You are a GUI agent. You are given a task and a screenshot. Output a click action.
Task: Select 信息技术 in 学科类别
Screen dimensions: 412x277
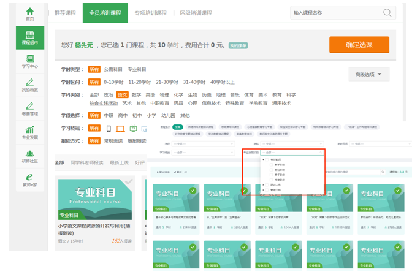tap(212, 103)
